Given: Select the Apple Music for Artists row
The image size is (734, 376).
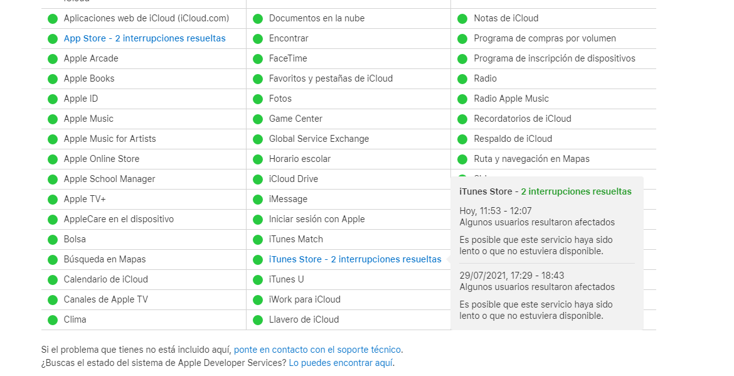Looking at the screenshot, I should click(110, 139).
